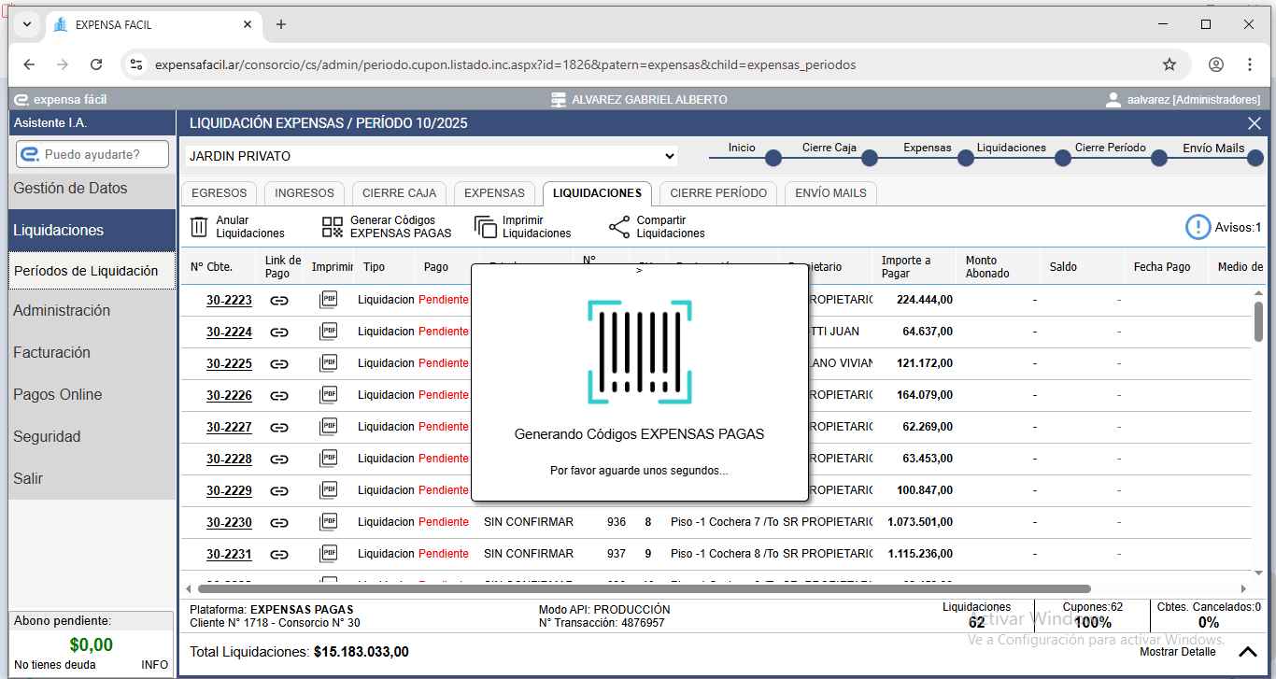Switch to the EGRESOS tab
This screenshot has width=1276, height=679.
click(x=219, y=193)
